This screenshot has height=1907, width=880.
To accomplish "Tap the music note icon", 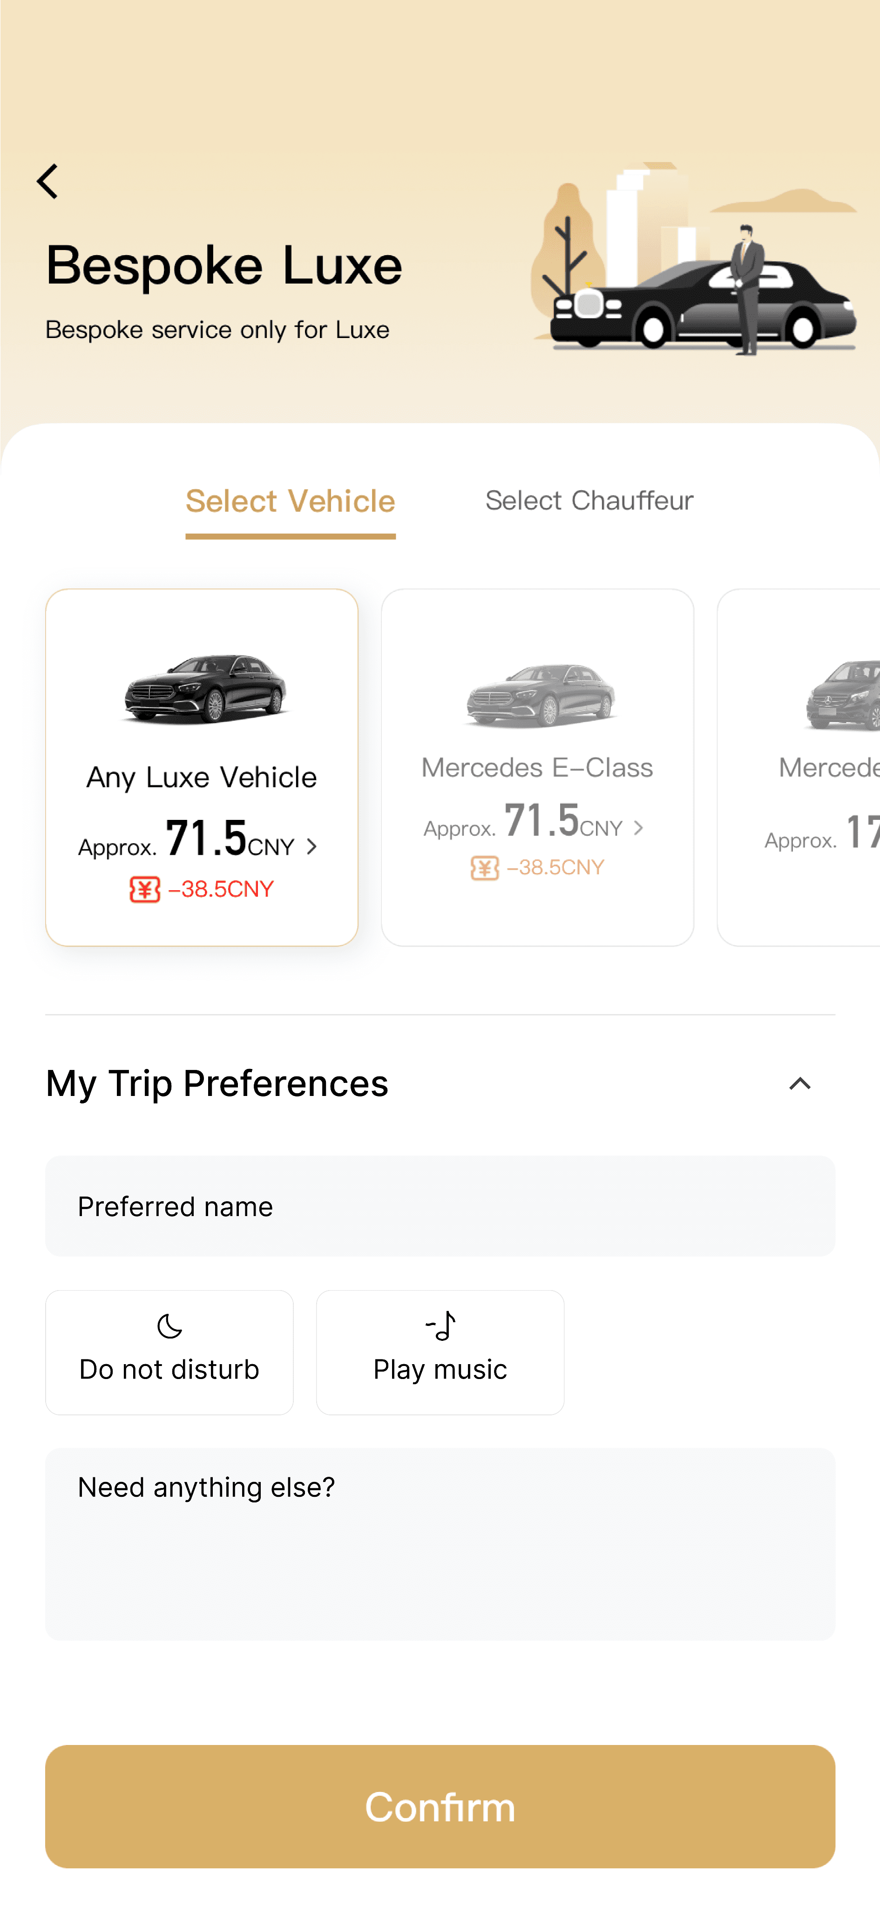I will tap(441, 1326).
